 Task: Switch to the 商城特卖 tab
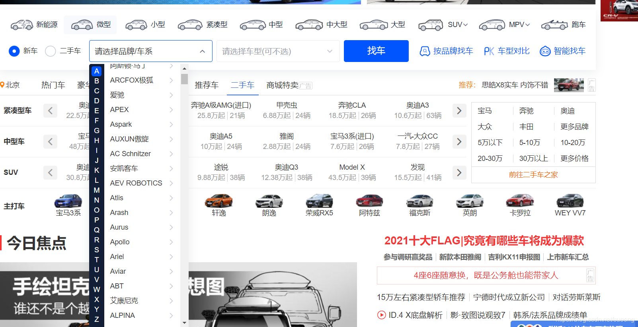(283, 85)
